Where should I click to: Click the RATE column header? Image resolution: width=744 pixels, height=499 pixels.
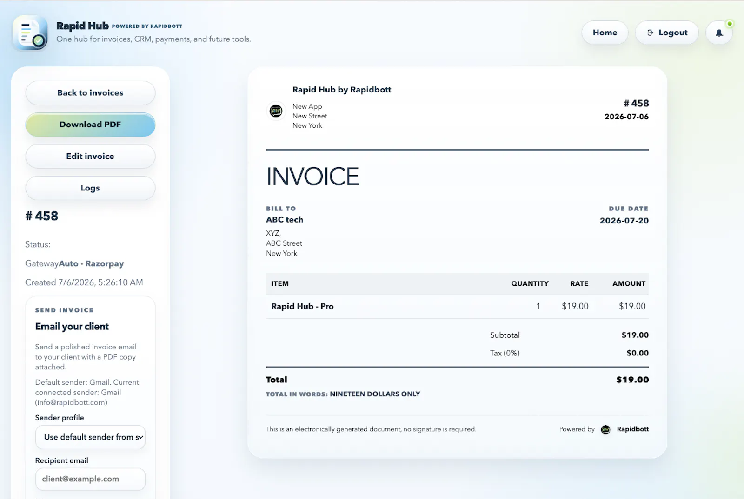[579, 283]
